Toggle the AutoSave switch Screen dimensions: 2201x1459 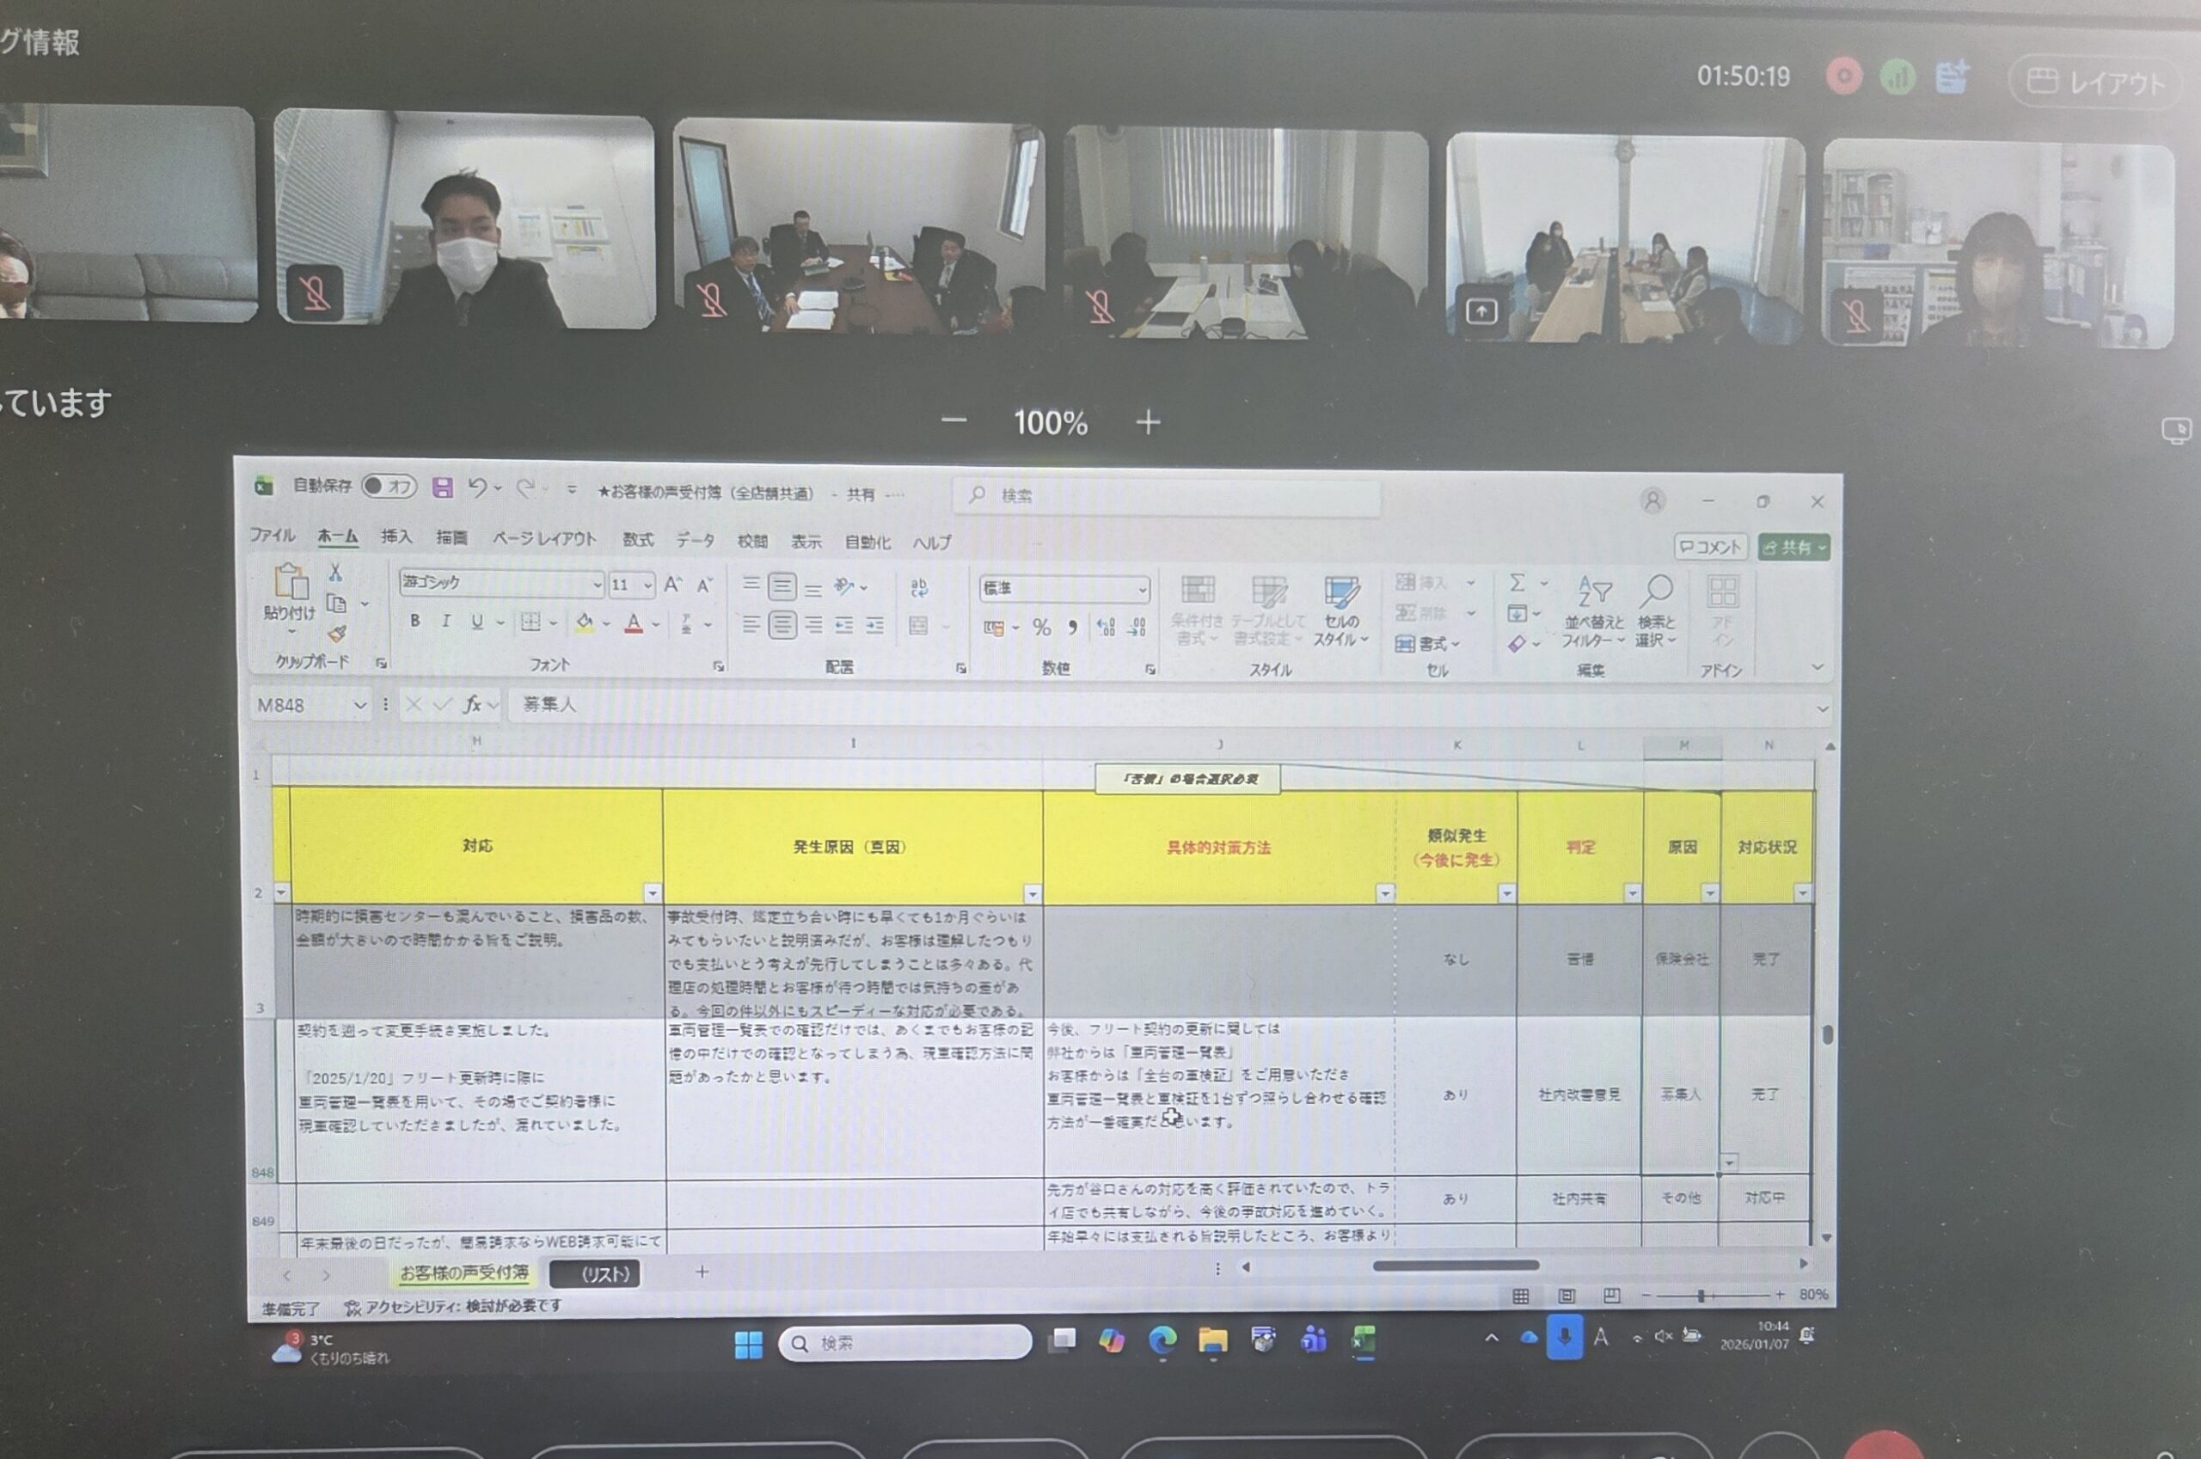(389, 486)
